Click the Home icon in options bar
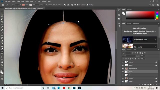The height and width of the screenshot is (90, 160). [3, 5]
